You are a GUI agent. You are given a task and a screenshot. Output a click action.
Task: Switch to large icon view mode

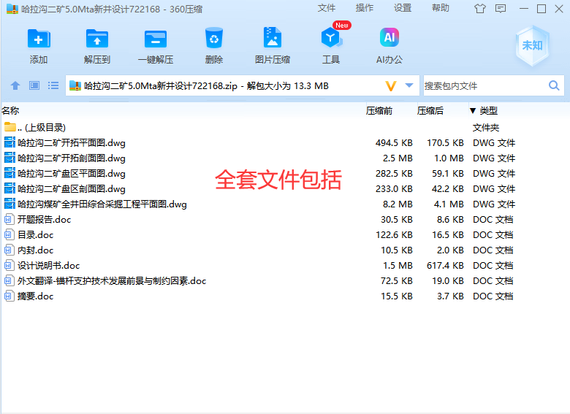[x=34, y=85]
